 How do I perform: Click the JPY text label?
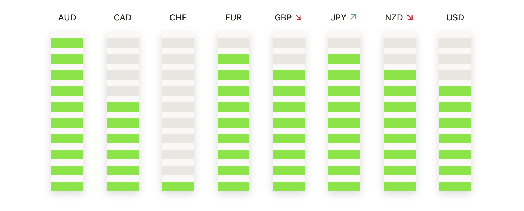pos(338,17)
